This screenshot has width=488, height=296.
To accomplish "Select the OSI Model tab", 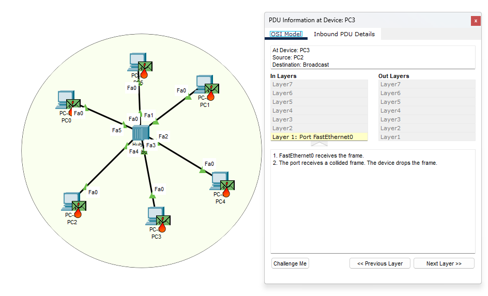I will (286, 34).
